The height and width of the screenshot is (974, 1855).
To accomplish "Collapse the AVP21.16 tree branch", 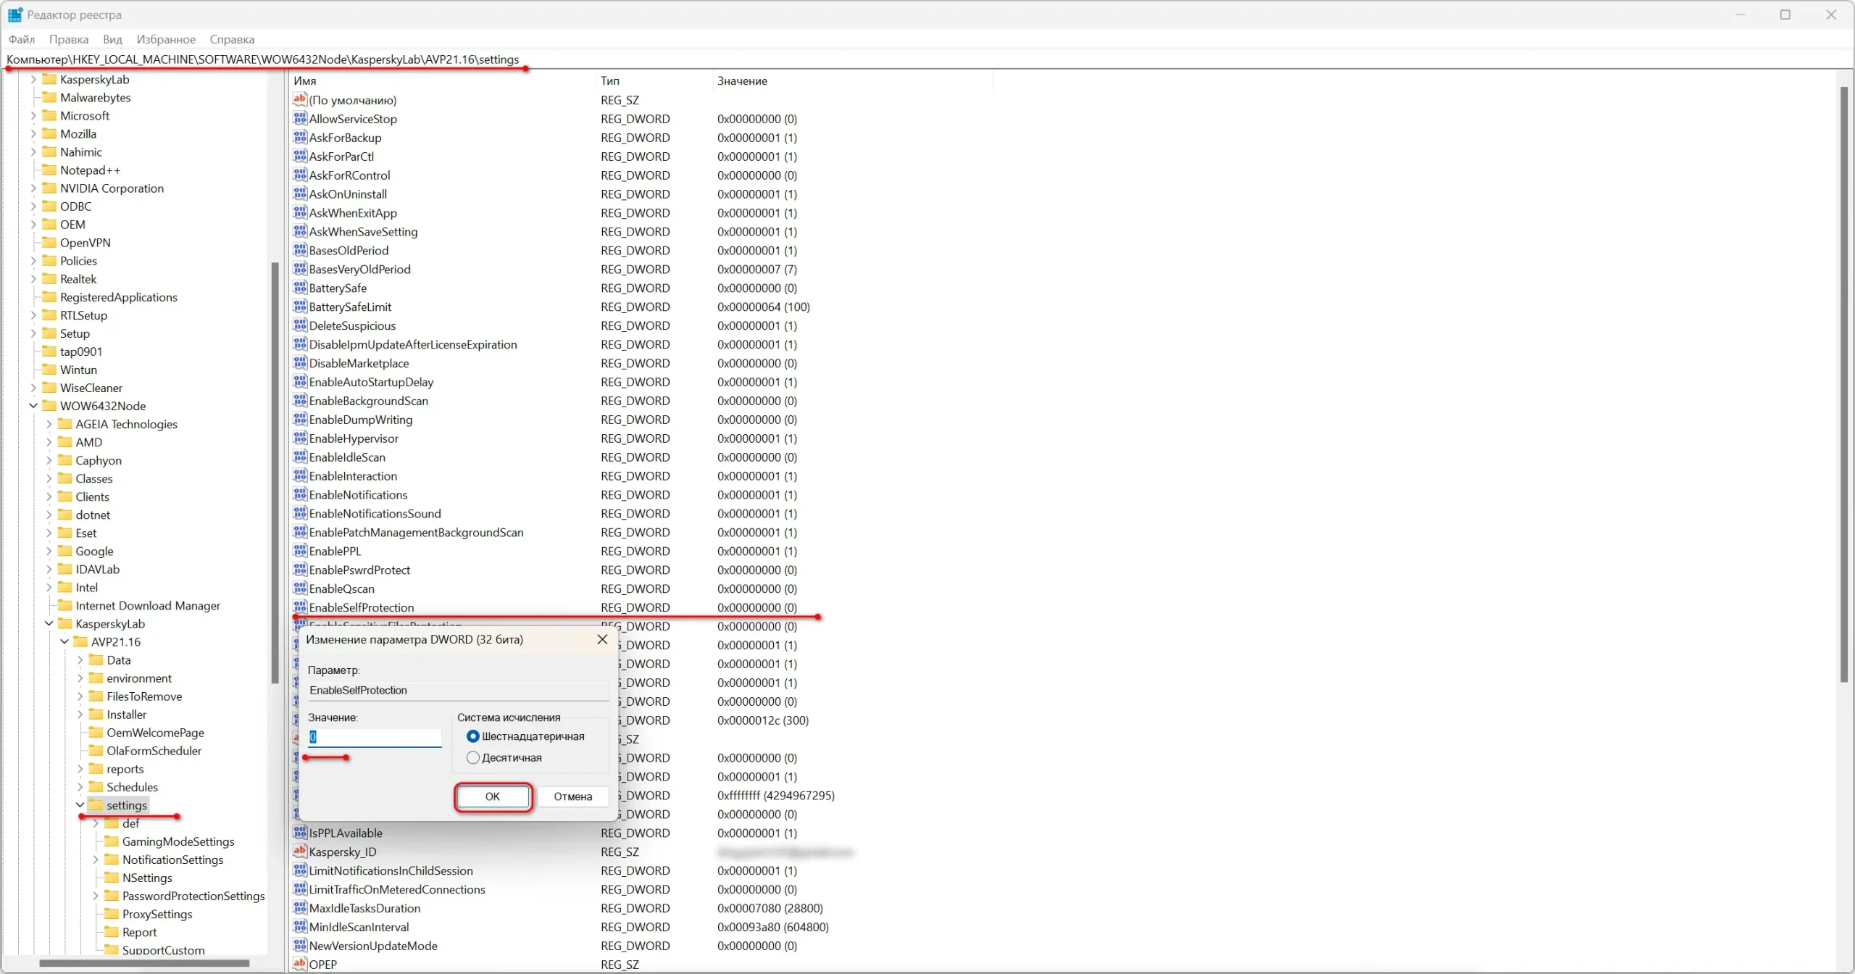I will pos(64,642).
